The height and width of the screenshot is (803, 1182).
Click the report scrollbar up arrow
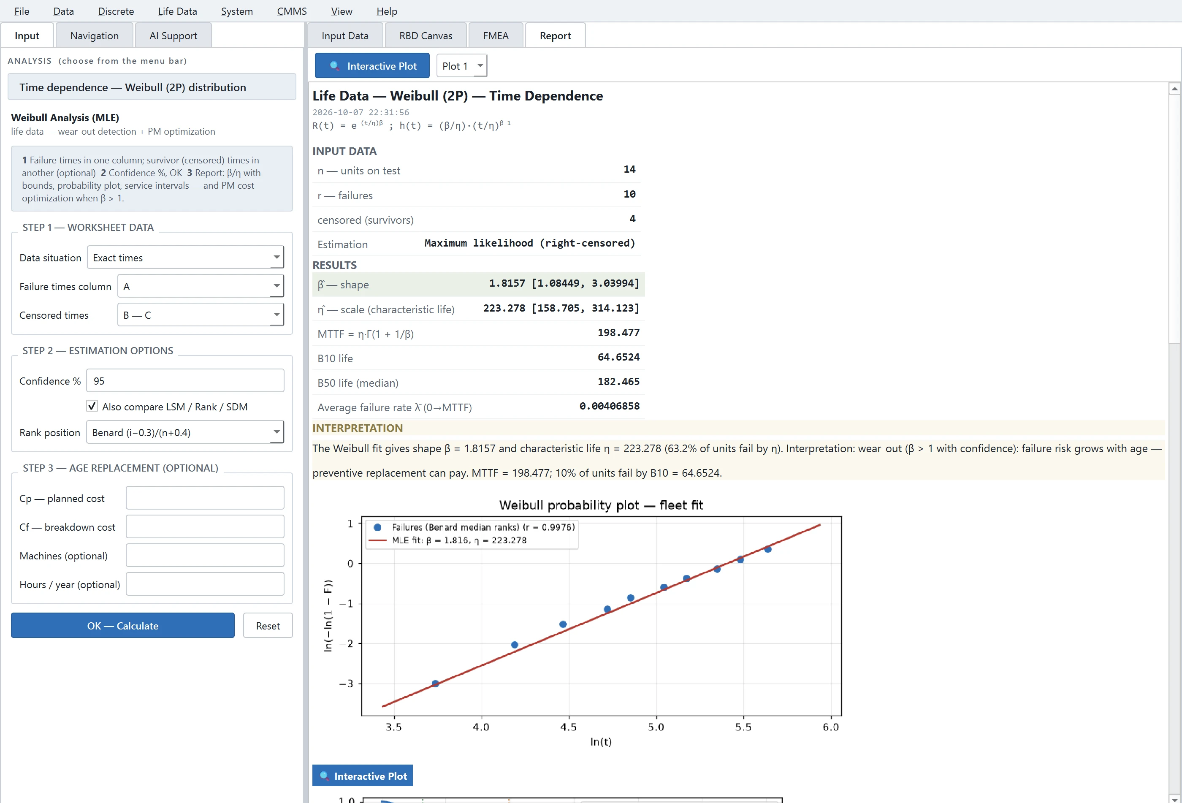(1174, 89)
